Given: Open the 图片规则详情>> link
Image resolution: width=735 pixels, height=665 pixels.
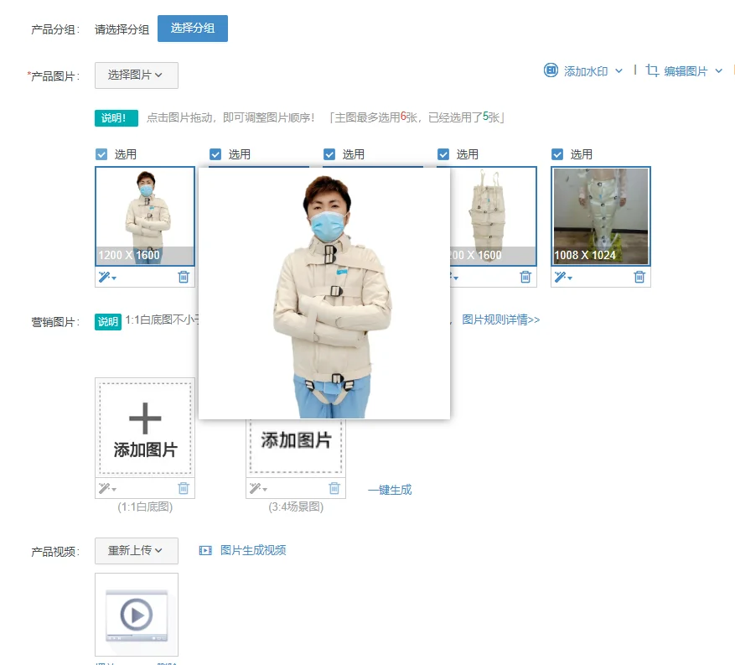Looking at the screenshot, I should click(500, 320).
